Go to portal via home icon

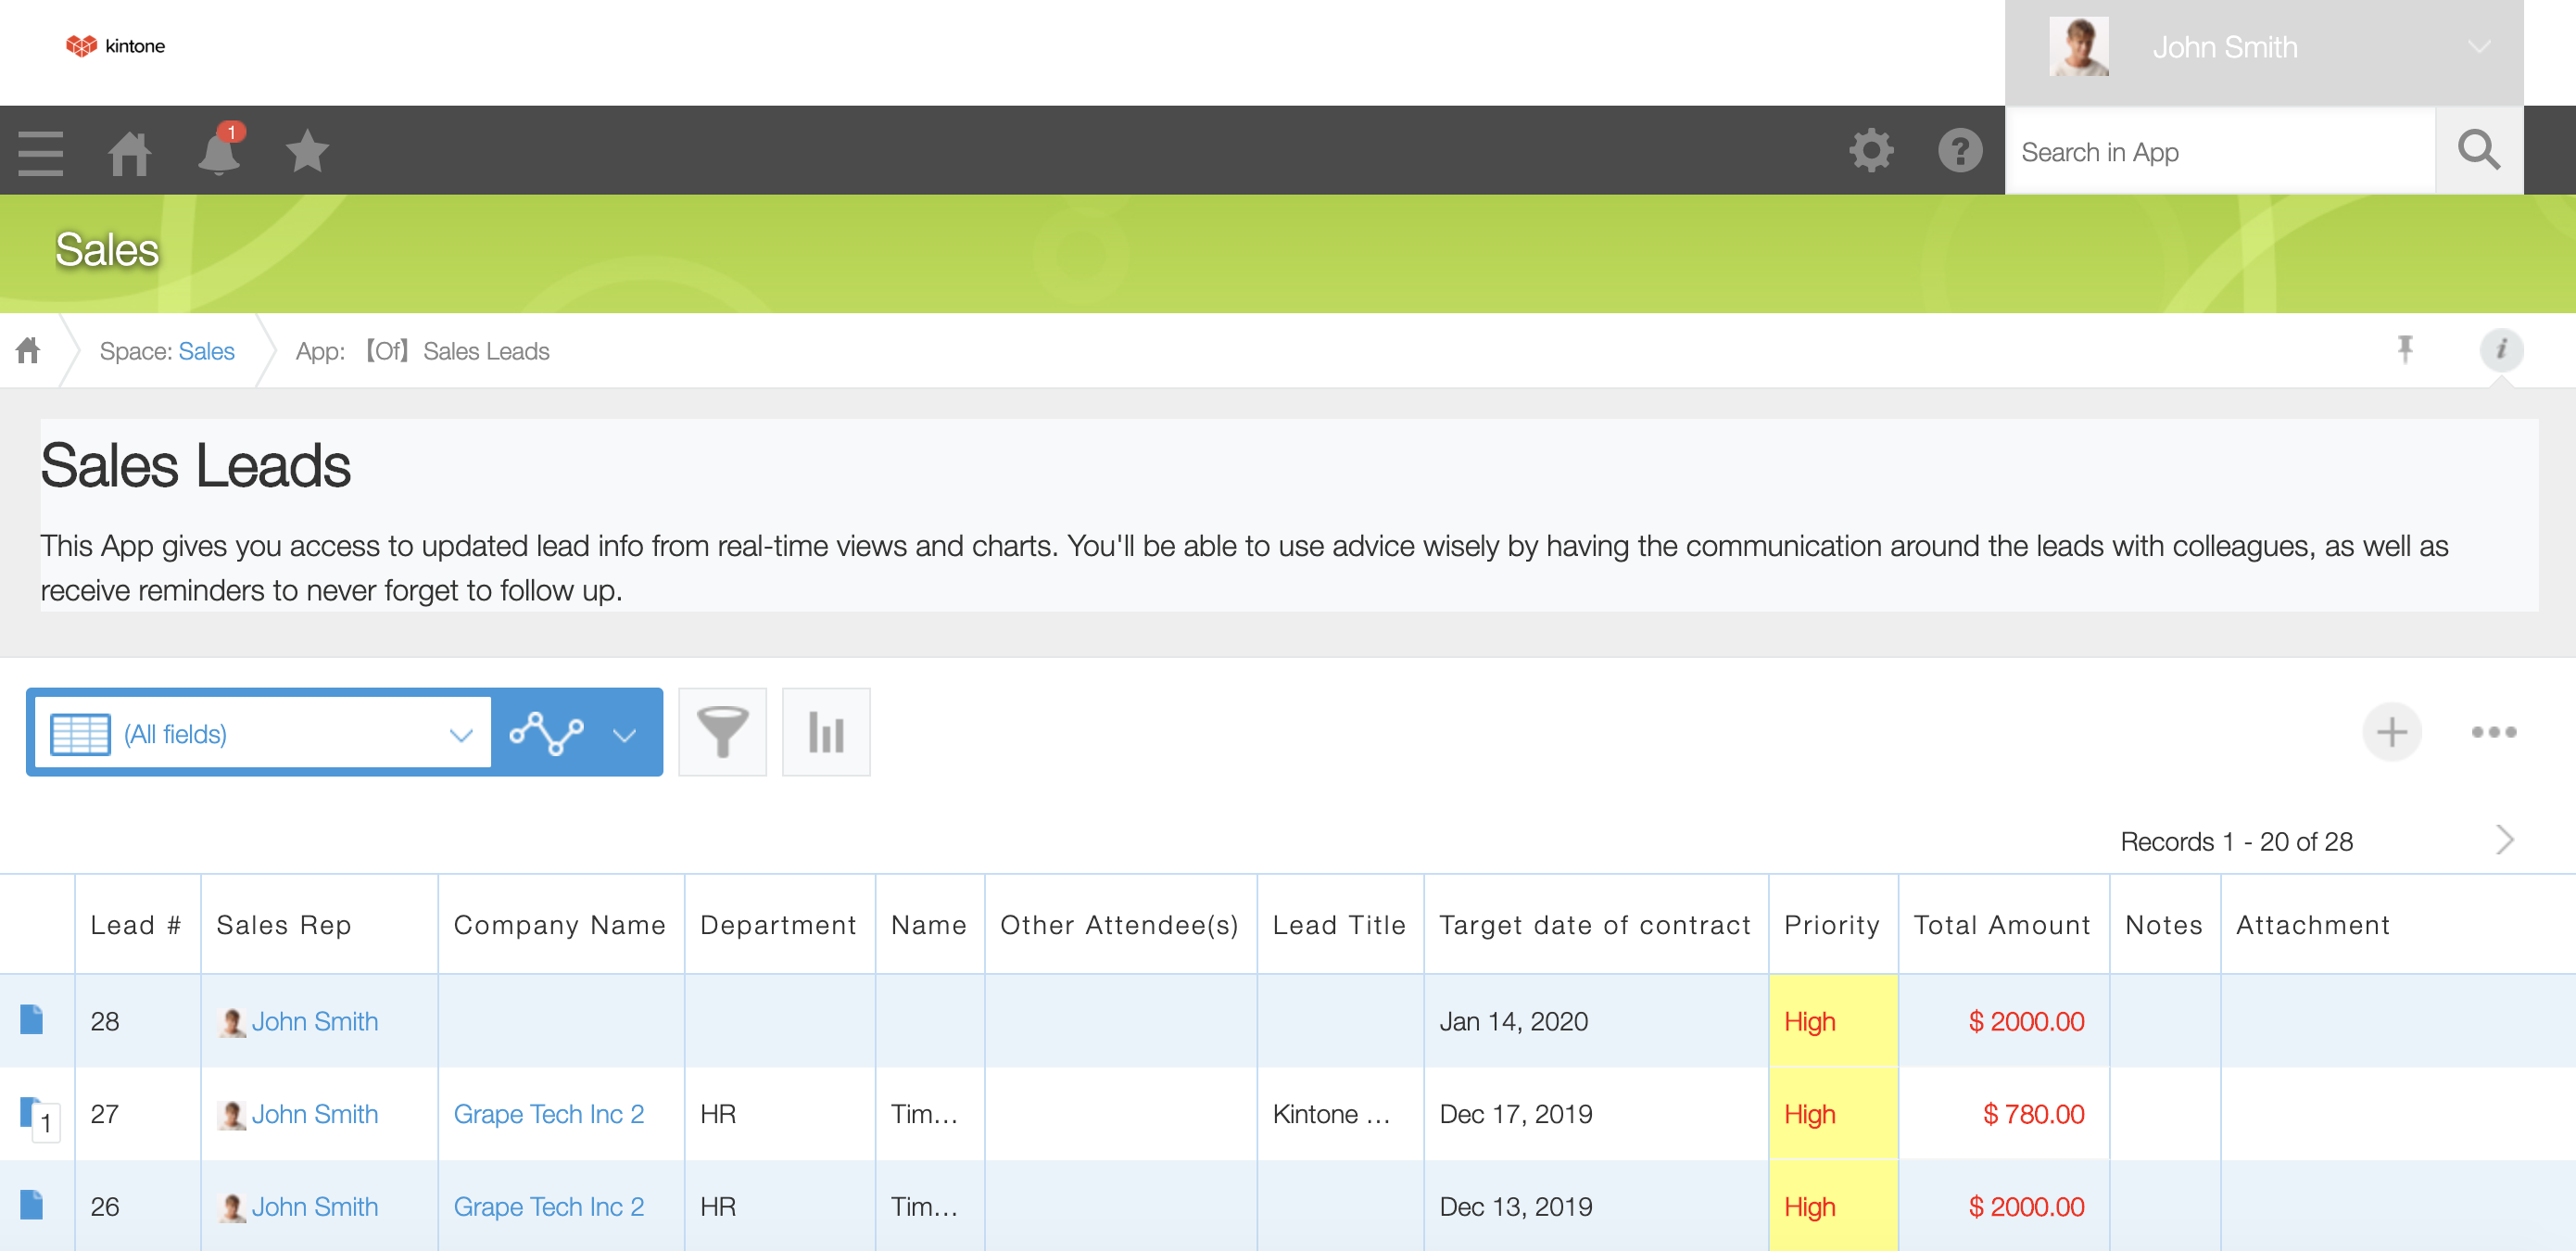point(129,152)
